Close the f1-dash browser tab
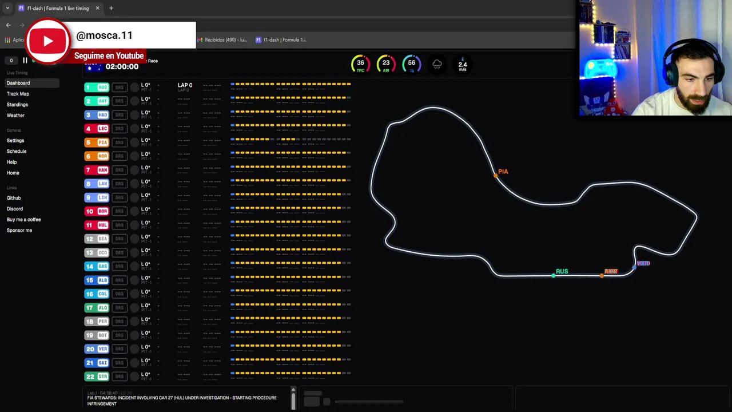This screenshot has width=732, height=412. tap(97, 8)
